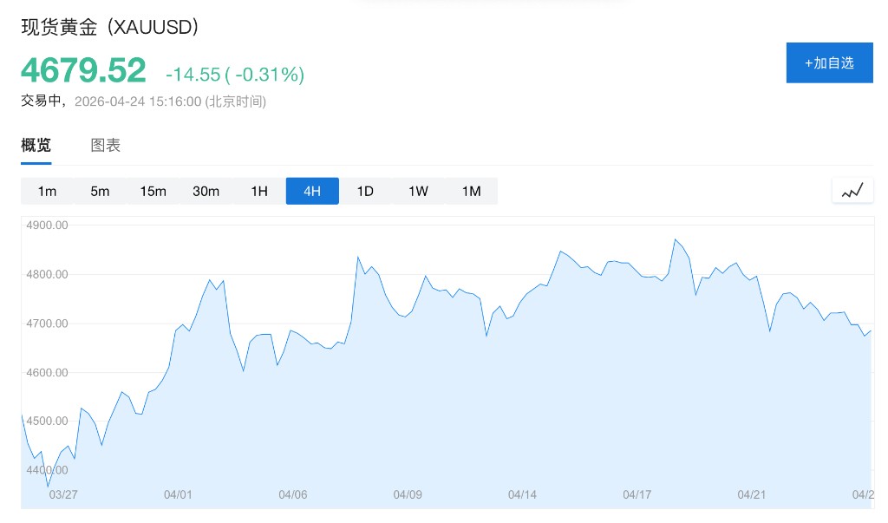Set the chart interval to 1H

(259, 191)
